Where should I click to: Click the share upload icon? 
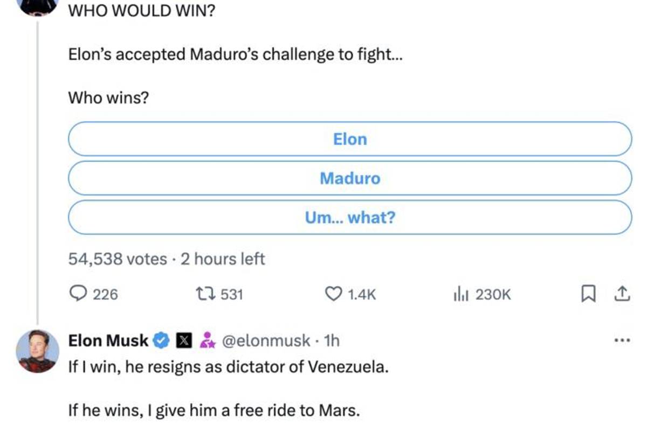click(623, 294)
